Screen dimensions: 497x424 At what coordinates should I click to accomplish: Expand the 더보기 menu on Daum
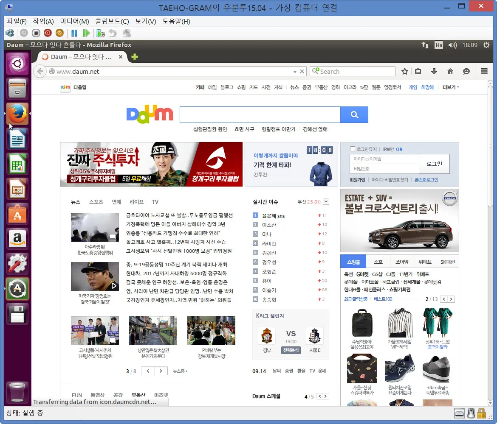451,87
